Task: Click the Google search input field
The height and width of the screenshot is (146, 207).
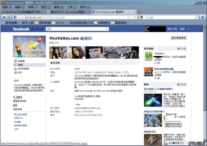Action: (x=169, y=17)
